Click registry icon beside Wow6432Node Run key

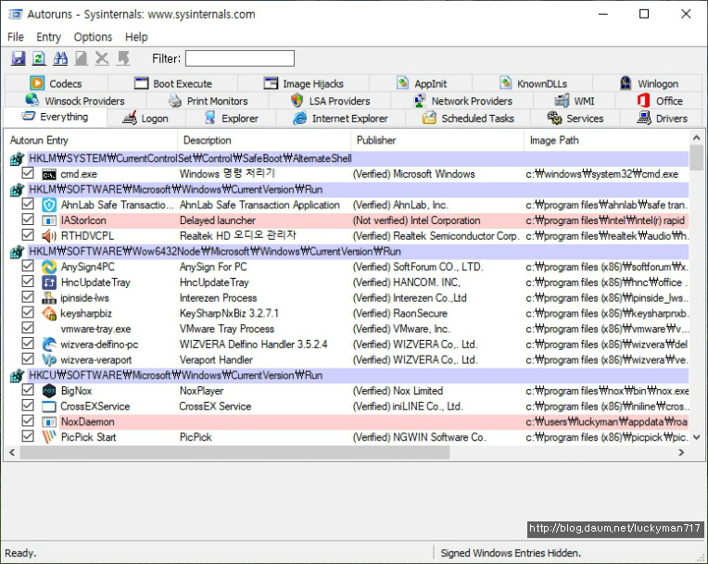(x=18, y=252)
